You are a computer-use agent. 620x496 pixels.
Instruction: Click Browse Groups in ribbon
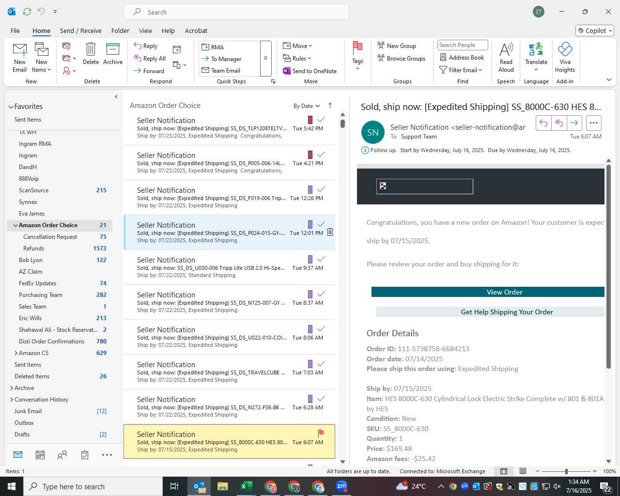pyautogui.click(x=402, y=59)
